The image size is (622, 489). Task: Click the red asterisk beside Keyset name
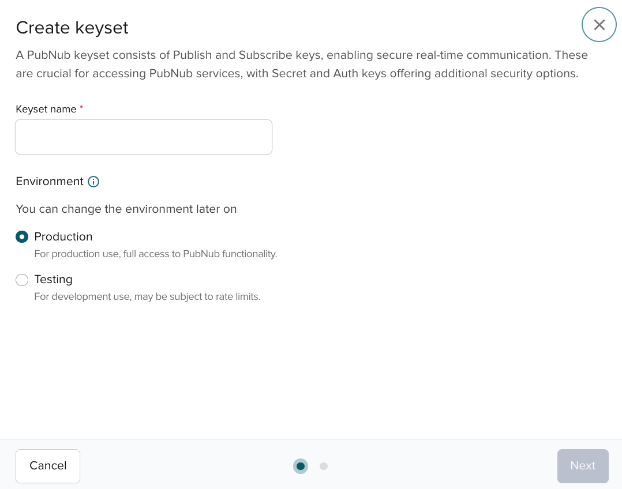pyautogui.click(x=81, y=107)
